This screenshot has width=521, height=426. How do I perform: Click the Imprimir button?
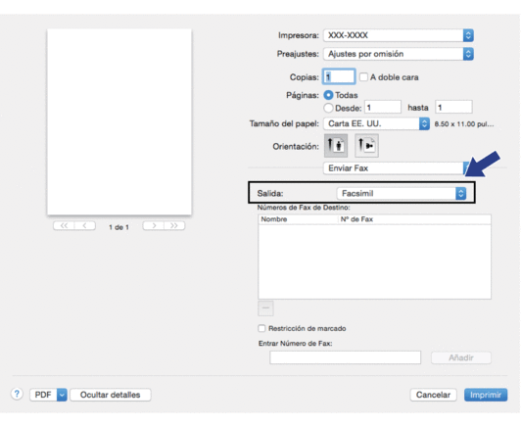tap(486, 395)
